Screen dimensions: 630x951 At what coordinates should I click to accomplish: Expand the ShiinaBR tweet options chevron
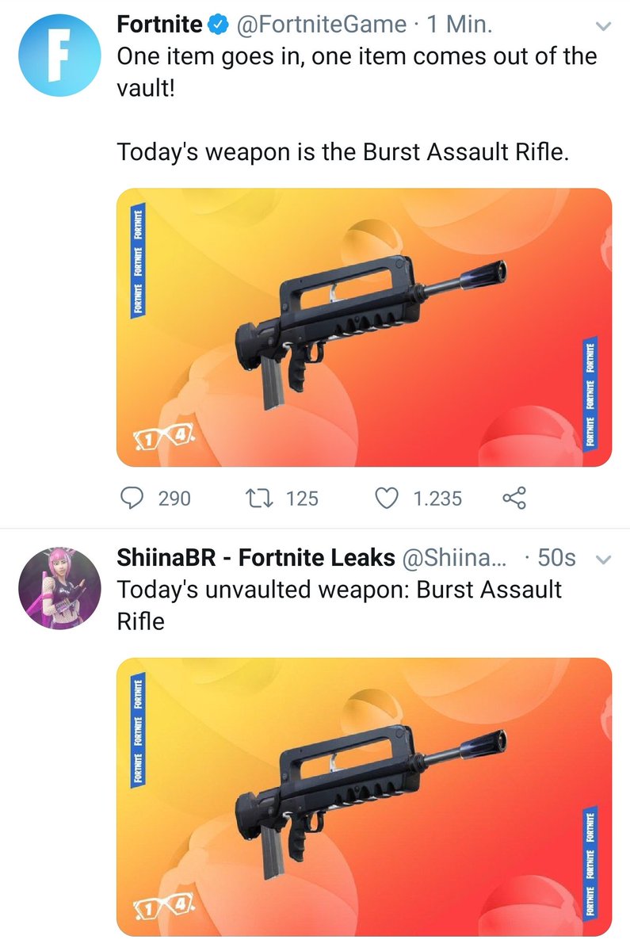coord(603,560)
